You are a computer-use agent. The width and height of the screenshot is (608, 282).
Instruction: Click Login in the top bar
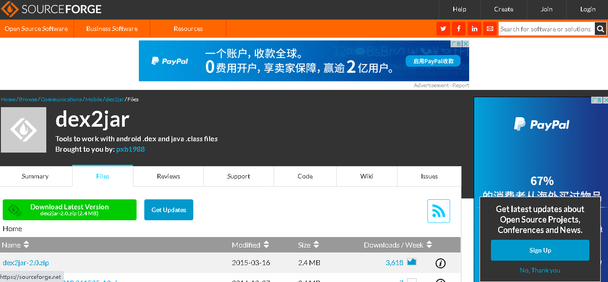588,9
